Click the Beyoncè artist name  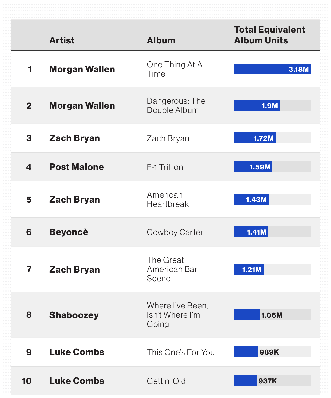click(x=69, y=232)
